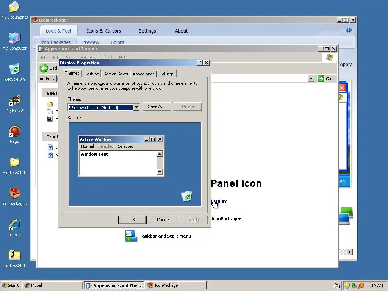Open My Computer desktop icon
The width and height of the screenshot is (388, 291).
14,38
